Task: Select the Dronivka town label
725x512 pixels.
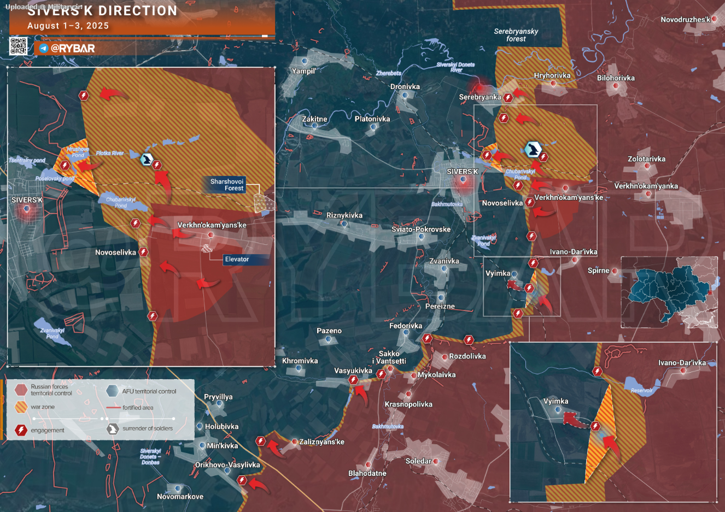Action: click(x=405, y=87)
